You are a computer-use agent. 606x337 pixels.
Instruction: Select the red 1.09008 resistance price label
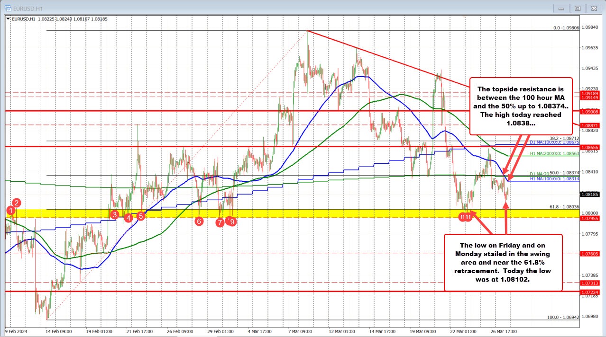pos(590,112)
